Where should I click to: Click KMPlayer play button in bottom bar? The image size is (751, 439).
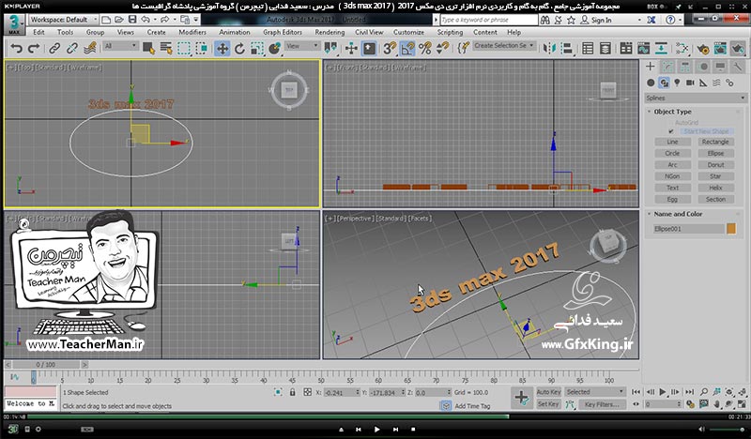[x=376, y=430]
